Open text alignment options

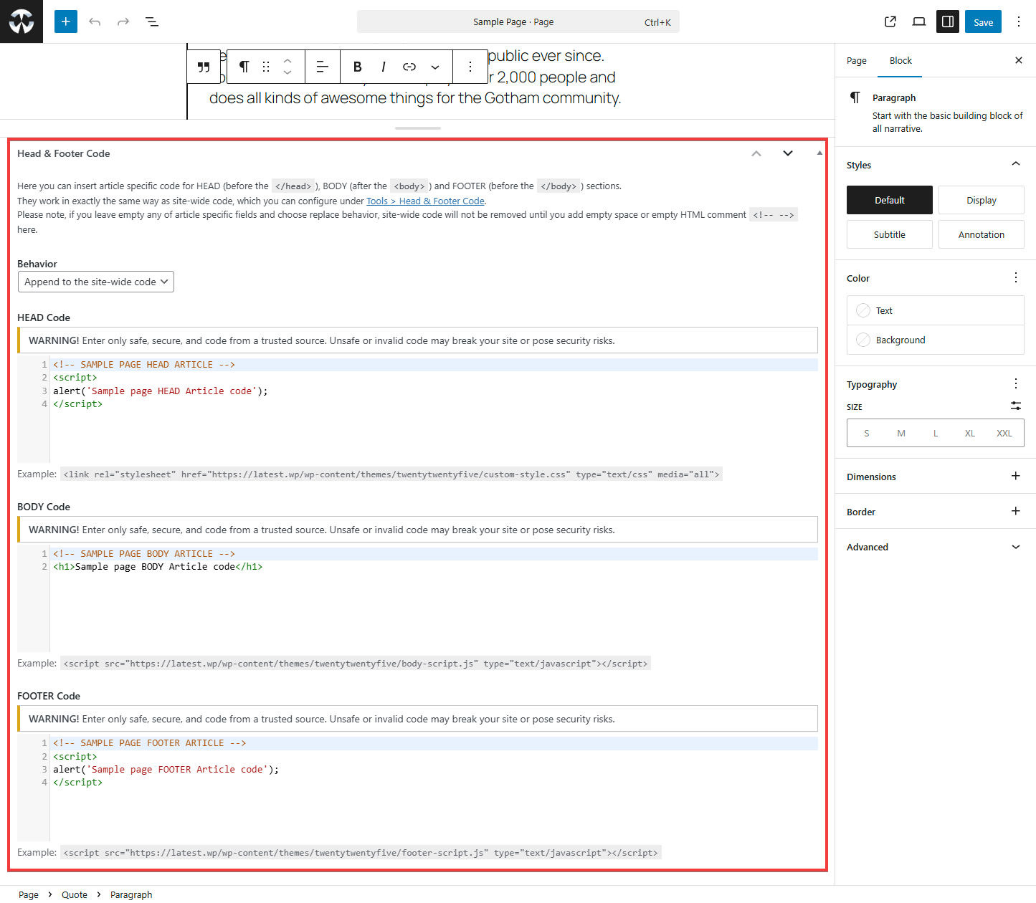(x=323, y=67)
